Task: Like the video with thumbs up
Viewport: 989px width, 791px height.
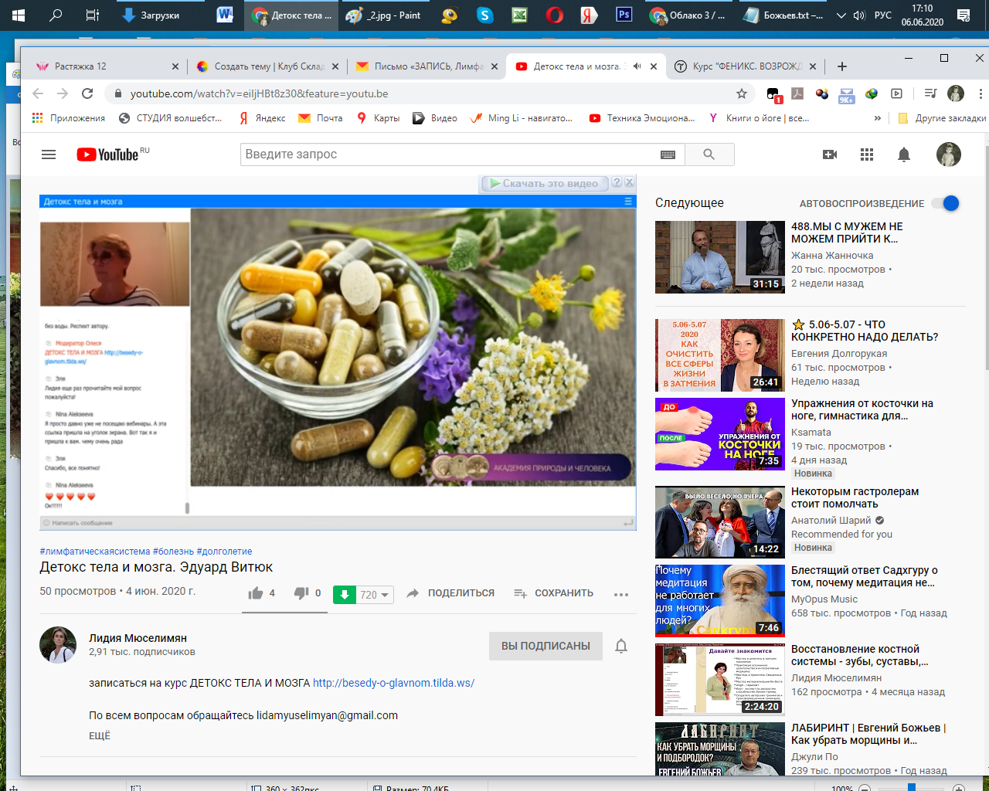Action: 256,593
